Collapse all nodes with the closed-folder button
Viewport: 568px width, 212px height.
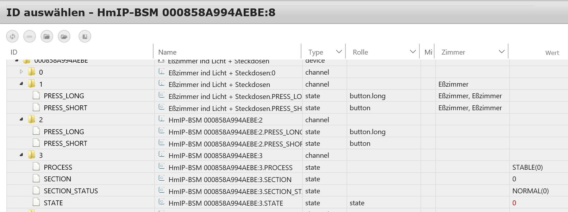pos(47,36)
